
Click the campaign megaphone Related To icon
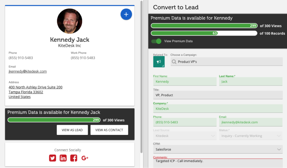coord(159,62)
